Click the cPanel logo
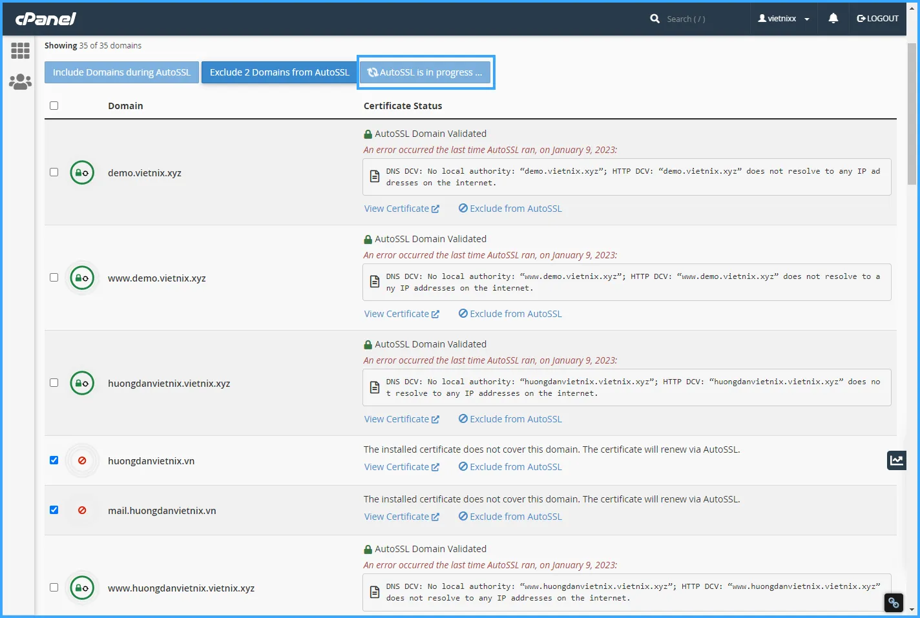 [x=46, y=19]
